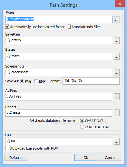Click the Lua path field
The height and width of the screenshot is (167, 127).
[x=59, y=141]
